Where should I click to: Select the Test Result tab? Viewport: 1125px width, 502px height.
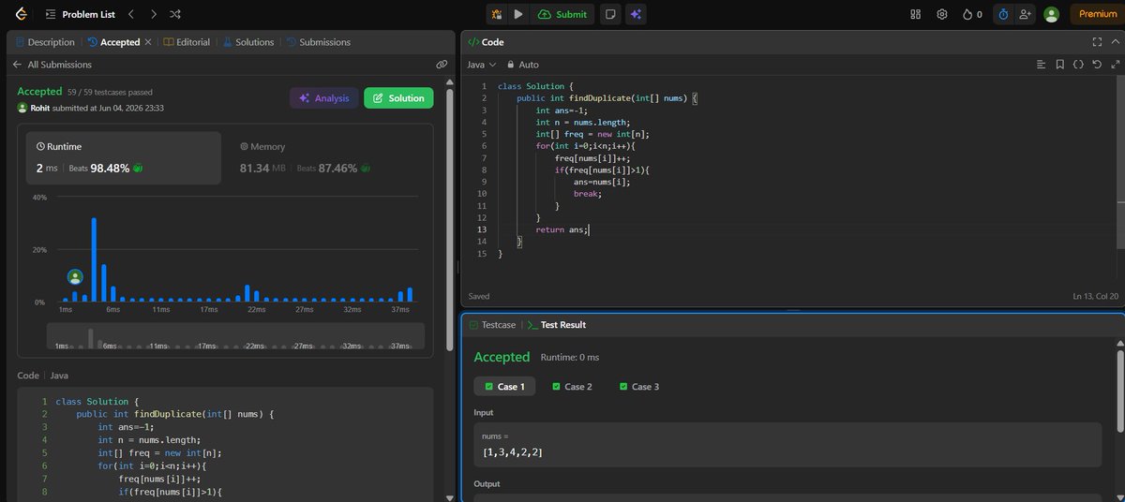click(x=557, y=325)
